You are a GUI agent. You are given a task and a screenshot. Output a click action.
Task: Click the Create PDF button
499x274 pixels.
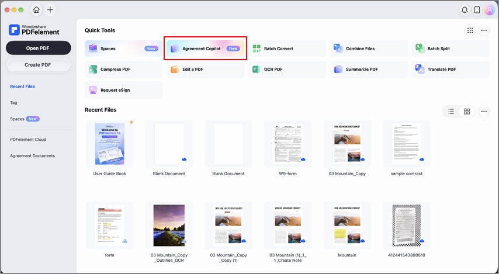(x=38, y=65)
